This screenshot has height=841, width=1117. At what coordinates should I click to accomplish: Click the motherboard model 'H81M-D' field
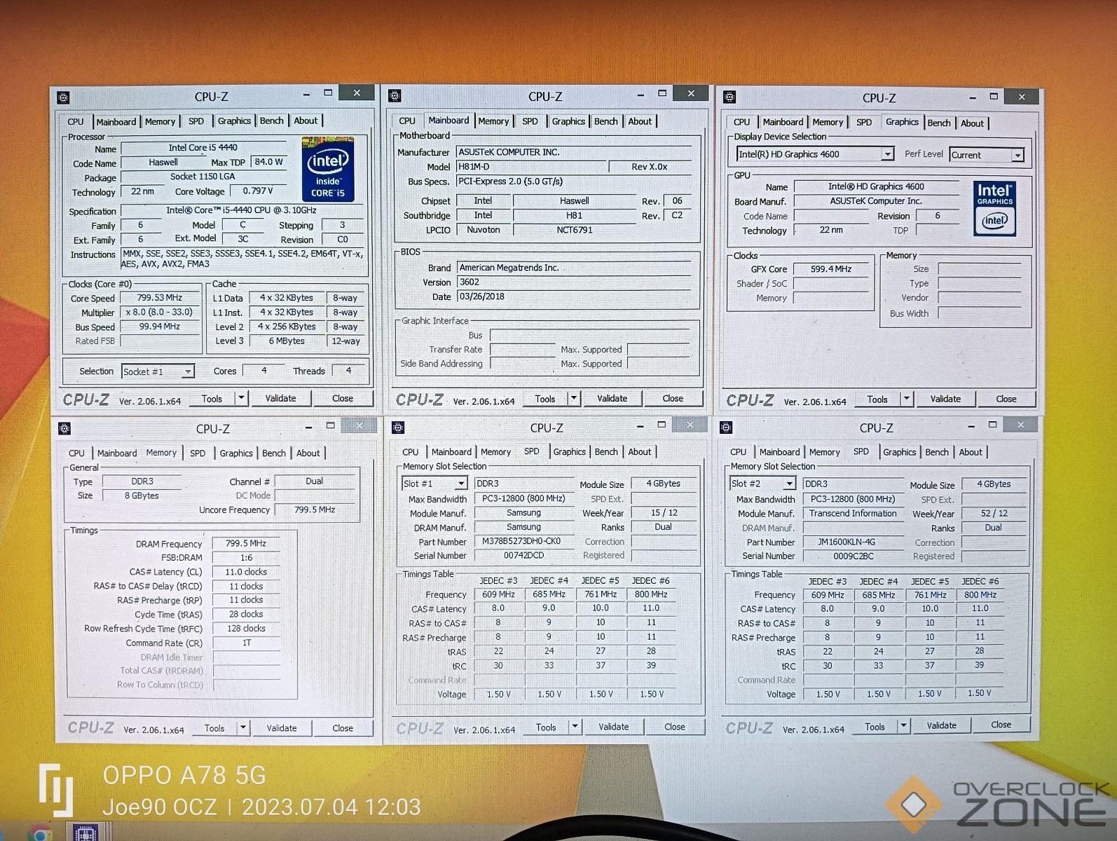(x=530, y=167)
